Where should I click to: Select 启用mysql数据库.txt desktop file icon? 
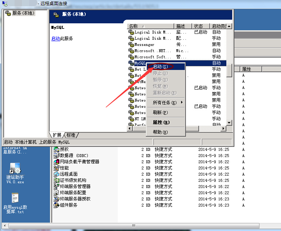(x=15, y=198)
